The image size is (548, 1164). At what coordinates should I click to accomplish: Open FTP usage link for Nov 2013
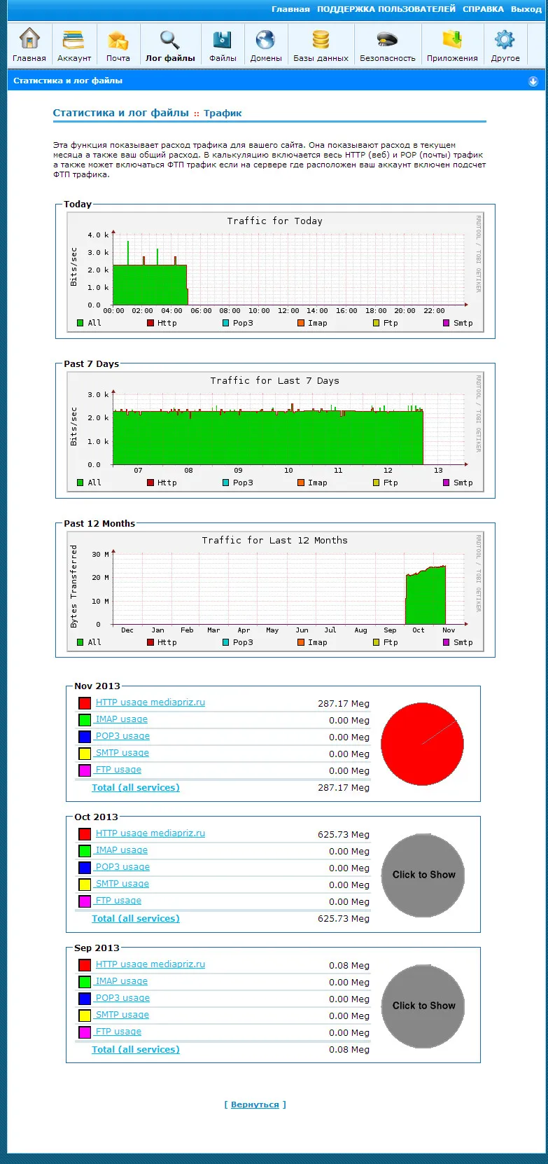[x=118, y=770]
